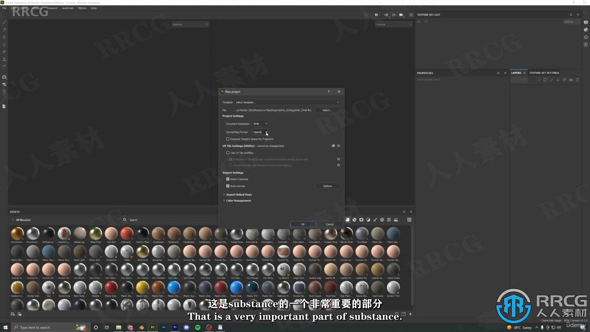Select the Carbon Fiber material thumbnail
Image resolution: width=590 pixels, height=332 pixels.
[142, 234]
